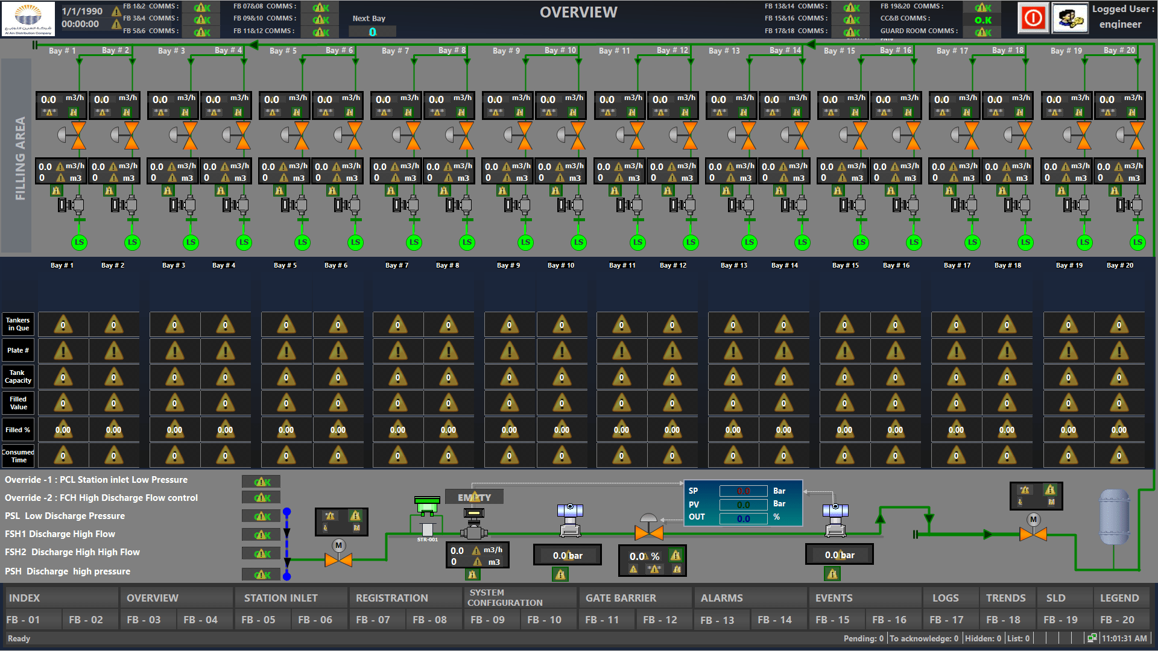Viewport: 1158px width, 651px height.
Task: Click the STR-001 strainer symbol
Action: 427,529
